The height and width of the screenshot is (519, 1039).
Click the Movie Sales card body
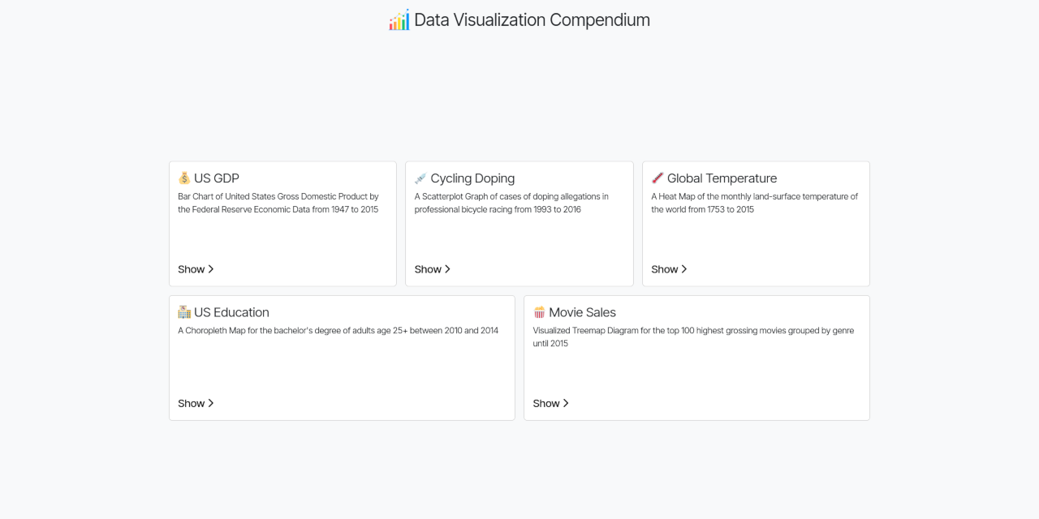696,358
